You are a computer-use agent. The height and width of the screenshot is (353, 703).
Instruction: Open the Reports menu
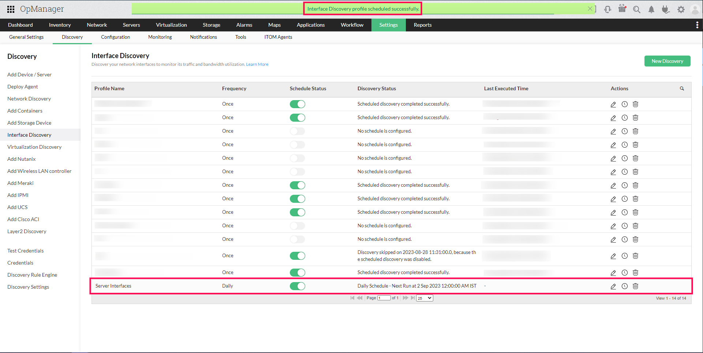423,25
